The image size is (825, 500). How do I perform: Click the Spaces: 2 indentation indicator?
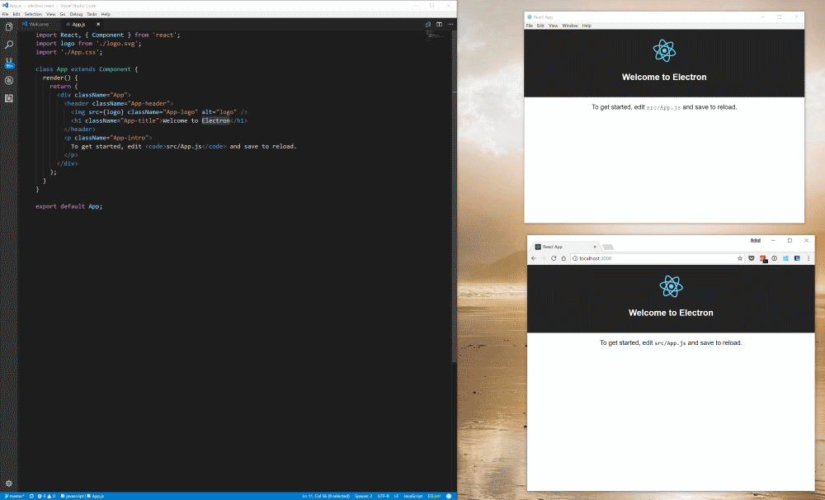[x=363, y=496]
